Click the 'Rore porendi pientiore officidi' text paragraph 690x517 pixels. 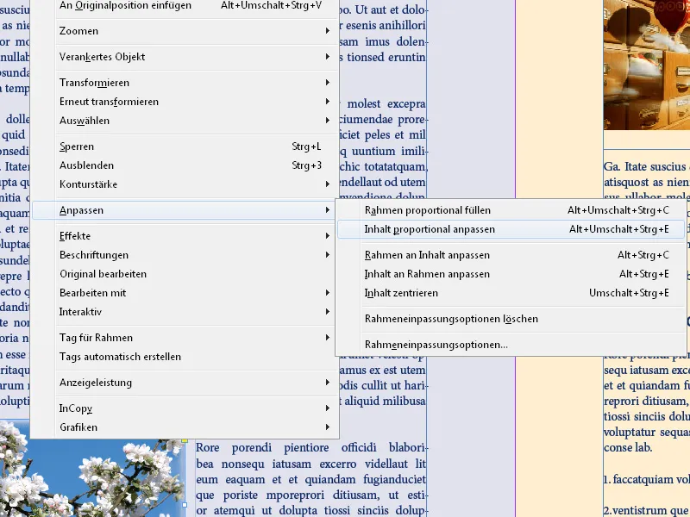tap(311, 479)
